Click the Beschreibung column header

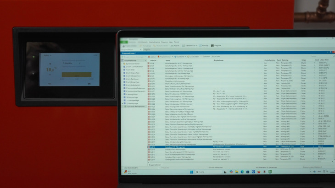click(x=219, y=60)
